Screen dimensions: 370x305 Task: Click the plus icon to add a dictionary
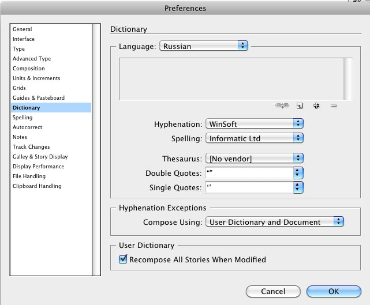pos(316,106)
